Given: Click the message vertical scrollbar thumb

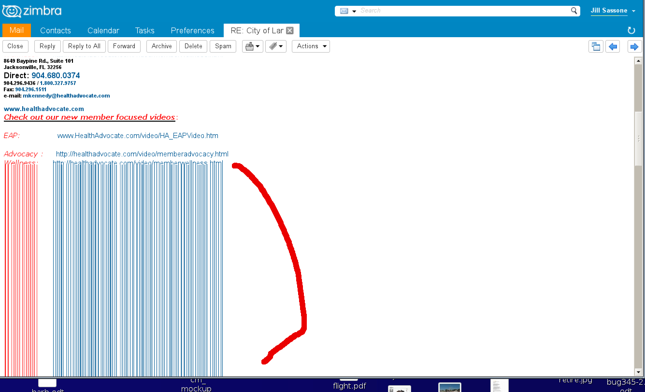Looking at the screenshot, I should 639,139.
